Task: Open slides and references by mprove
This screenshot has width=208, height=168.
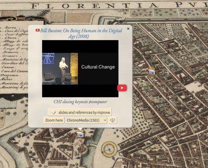Action: [80, 112]
